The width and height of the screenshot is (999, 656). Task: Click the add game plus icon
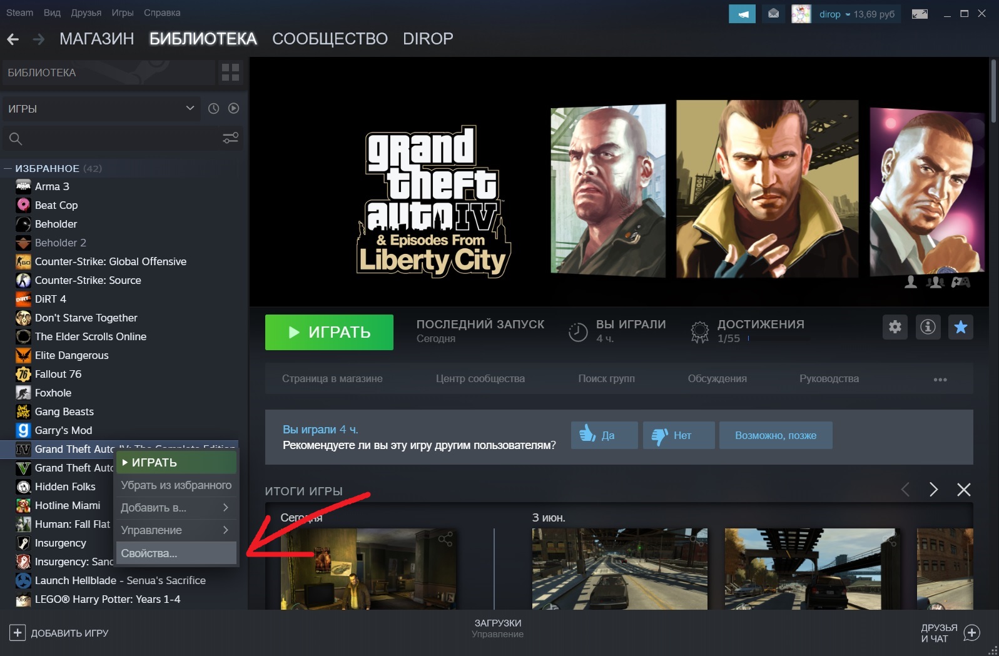[x=18, y=633]
